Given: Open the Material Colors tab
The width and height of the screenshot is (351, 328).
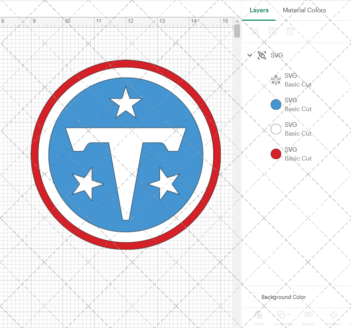Looking at the screenshot, I should pyautogui.click(x=304, y=10).
